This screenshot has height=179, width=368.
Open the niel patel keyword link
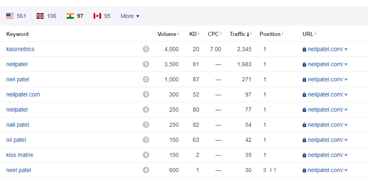pyautogui.click(x=18, y=79)
